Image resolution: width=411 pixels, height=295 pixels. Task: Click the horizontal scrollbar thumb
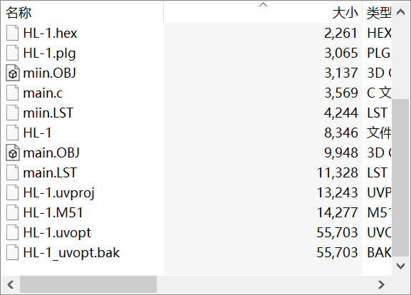click(88, 284)
